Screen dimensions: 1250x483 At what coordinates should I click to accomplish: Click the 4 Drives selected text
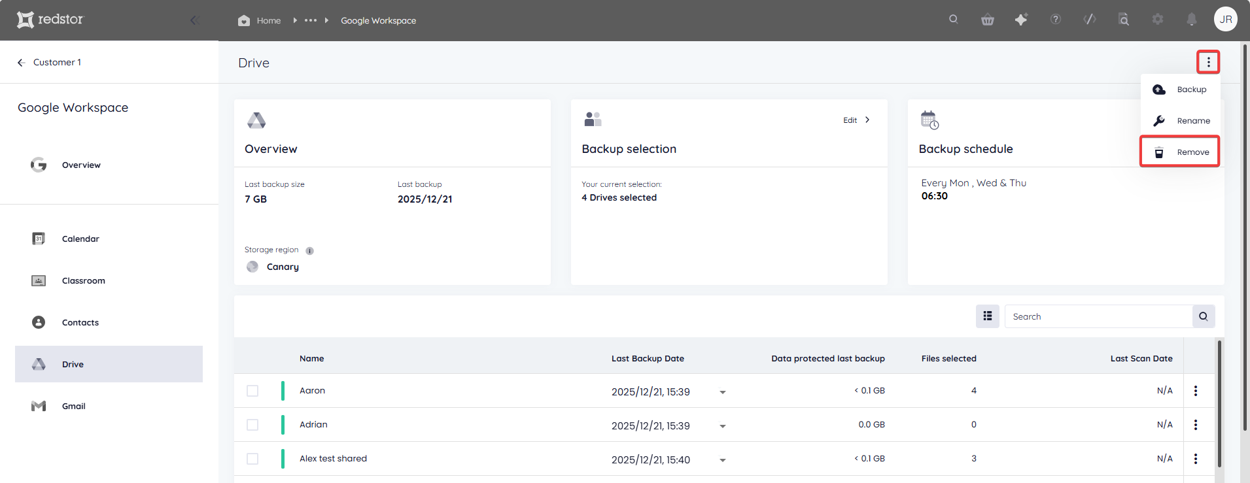click(x=619, y=197)
